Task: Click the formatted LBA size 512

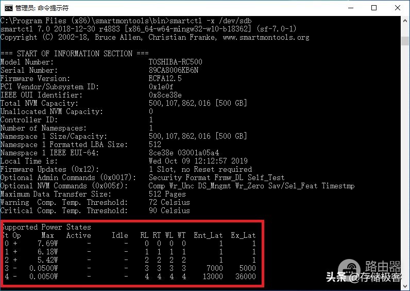Action: (x=155, y=144)
